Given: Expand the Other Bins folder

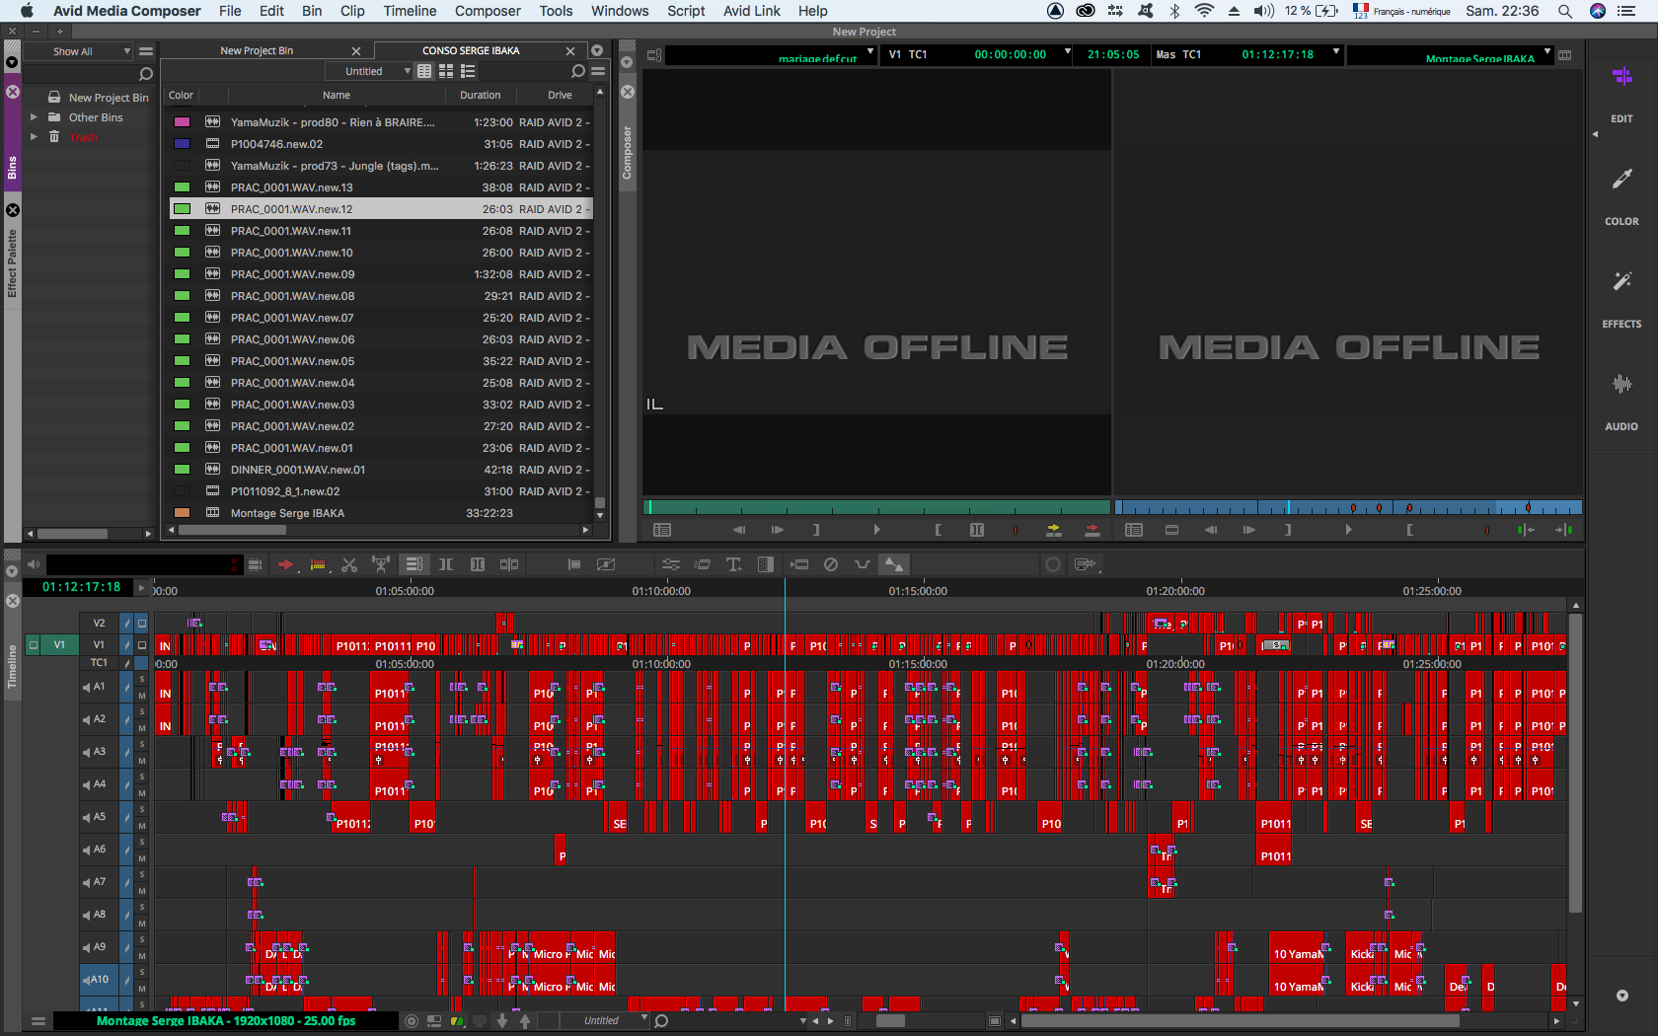Looking at the screenshot, I should [34, 117].
